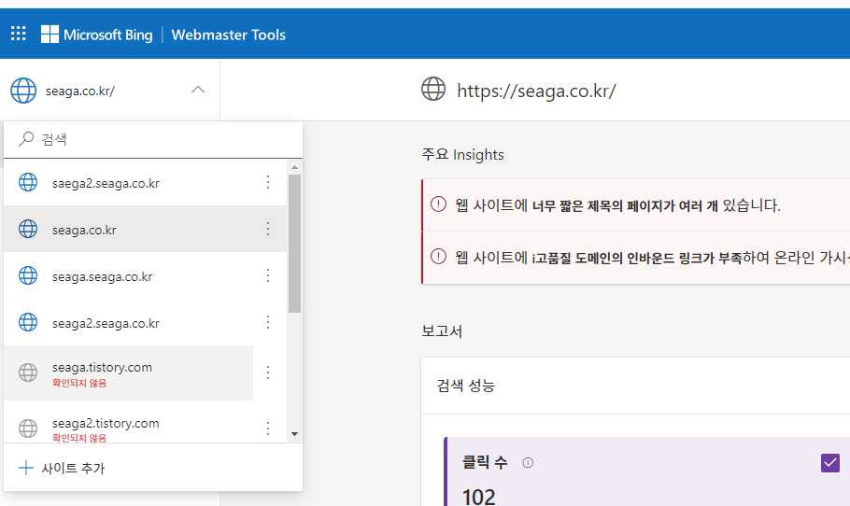The width and height of the screenshot is (850, 506).
Task: Click globe icon of saega2.seaga.co.kr row
Action: 28,183
